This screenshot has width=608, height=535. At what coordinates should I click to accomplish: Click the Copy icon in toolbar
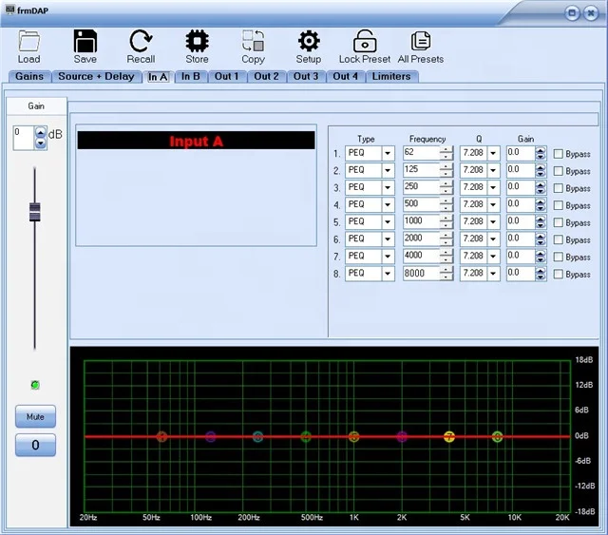pyautogui.click(x=253, y=41)
